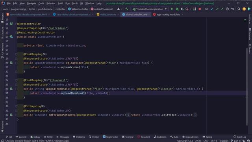Click the endpoint gutter icon on line 32
252x142 pixels.
click(x=11, y=115)
